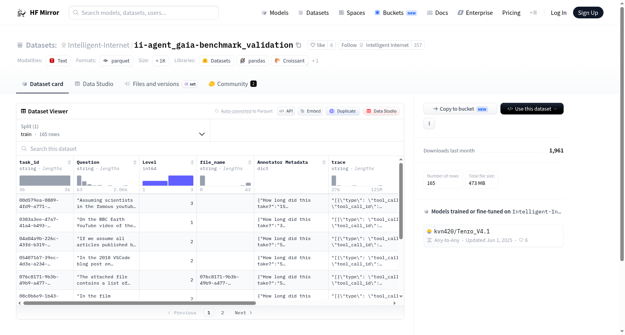Click the search magnifier in dataset search
Viewport: 625px width, 335px height.
(x=24, y=149)
